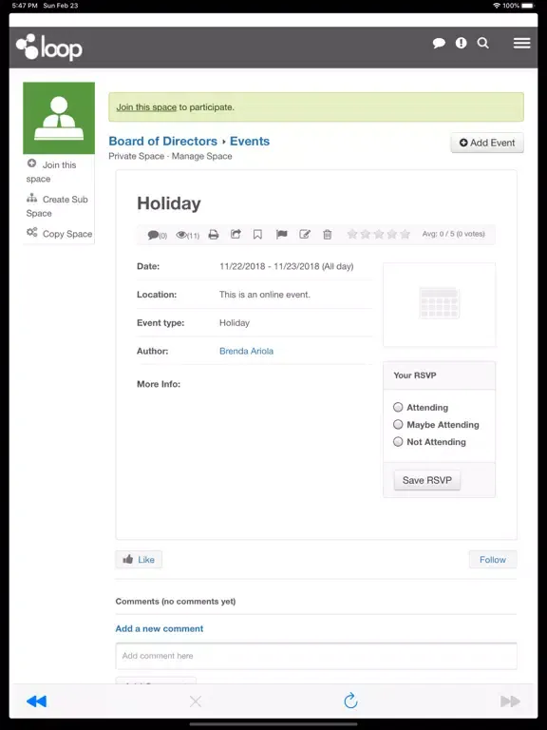Click the Add Event button
This screenshot has height=730, width=547.
tap(487, 143)
